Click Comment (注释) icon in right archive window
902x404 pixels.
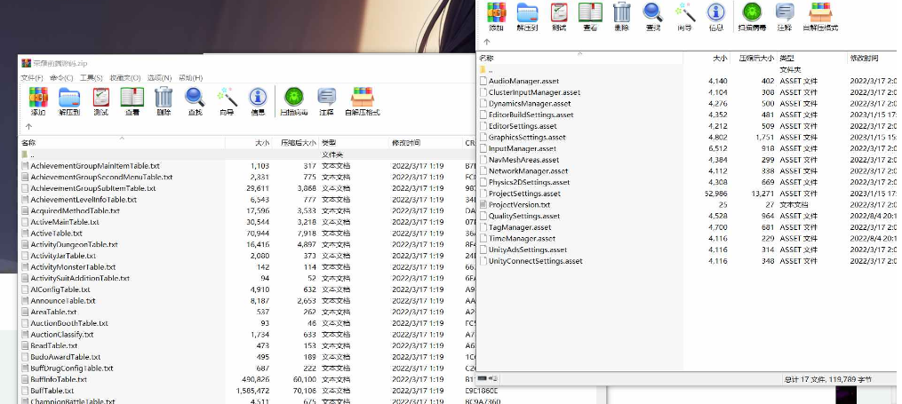pos(784,15)
